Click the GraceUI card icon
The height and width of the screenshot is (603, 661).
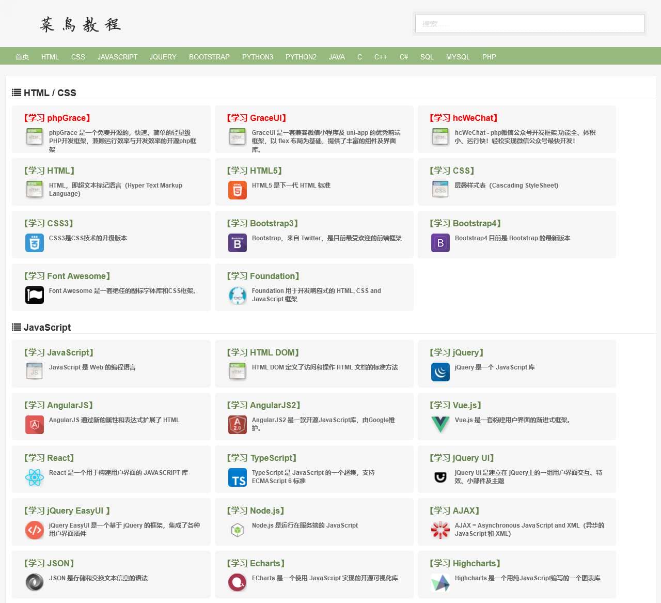[238, 137]
